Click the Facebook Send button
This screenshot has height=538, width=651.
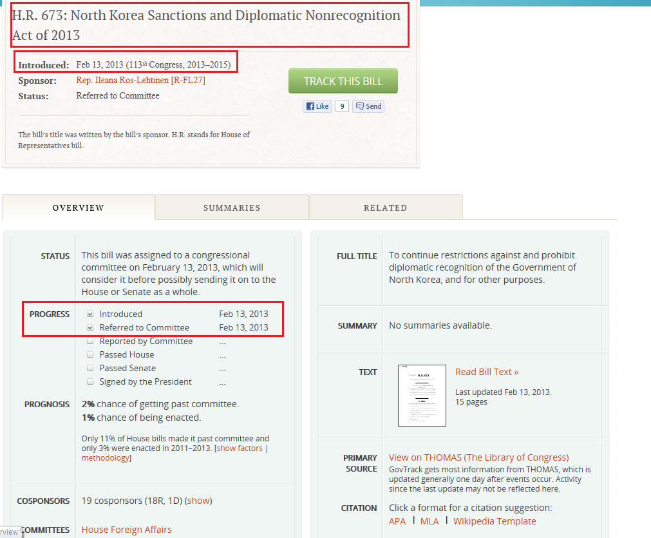[x=369, y=106]
